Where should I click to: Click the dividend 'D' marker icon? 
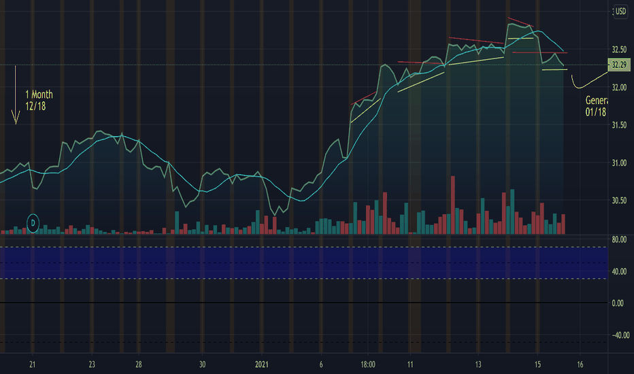pos(33,223)
